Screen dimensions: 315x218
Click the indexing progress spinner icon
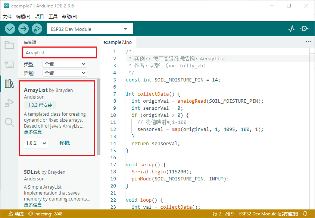[30, 214]
